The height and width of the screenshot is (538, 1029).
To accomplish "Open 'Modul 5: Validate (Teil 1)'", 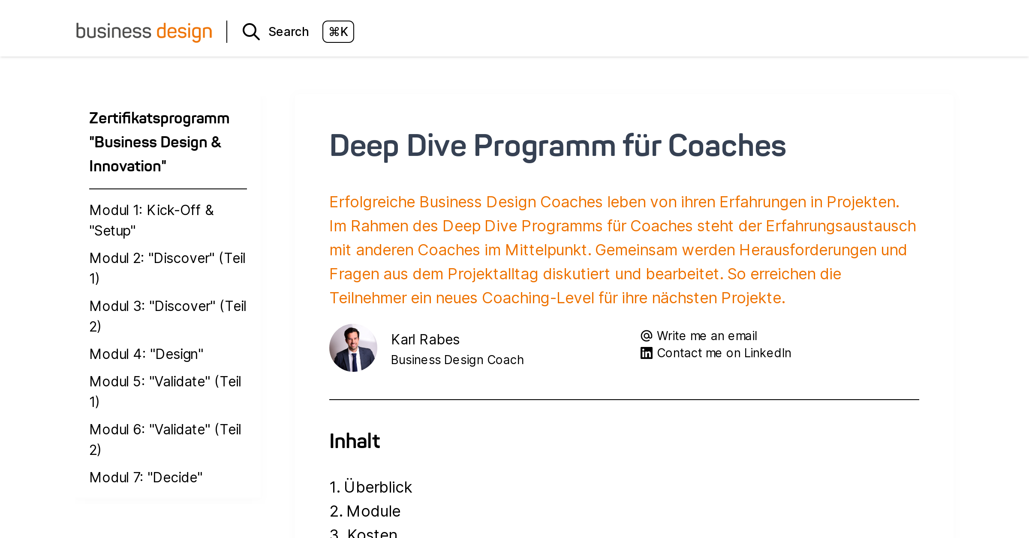I will coord(165,392).
